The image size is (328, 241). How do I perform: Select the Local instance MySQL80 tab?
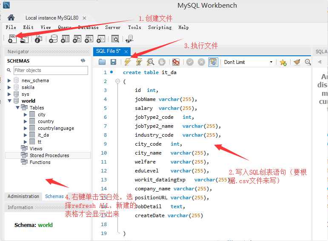52,18
